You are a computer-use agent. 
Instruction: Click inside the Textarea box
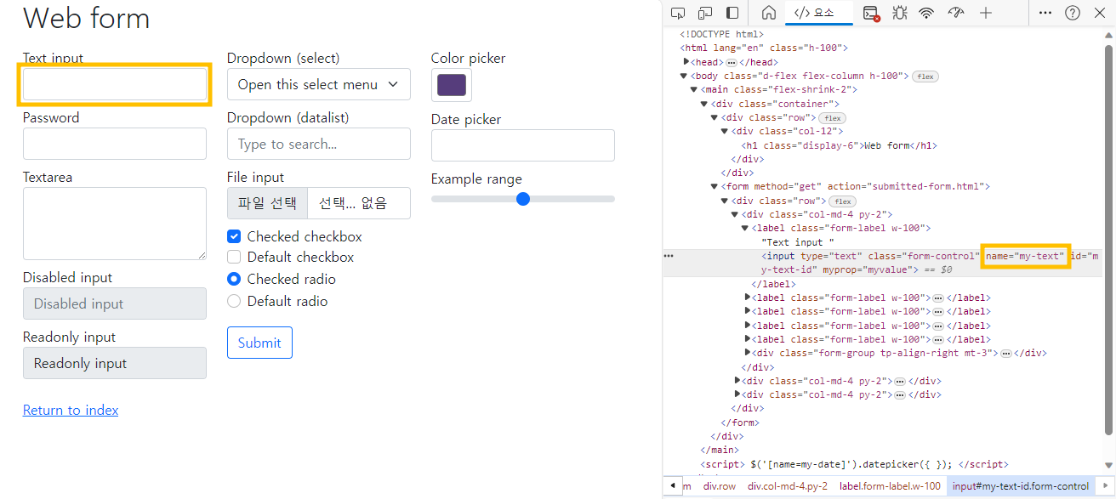click(x=115, y=224)
